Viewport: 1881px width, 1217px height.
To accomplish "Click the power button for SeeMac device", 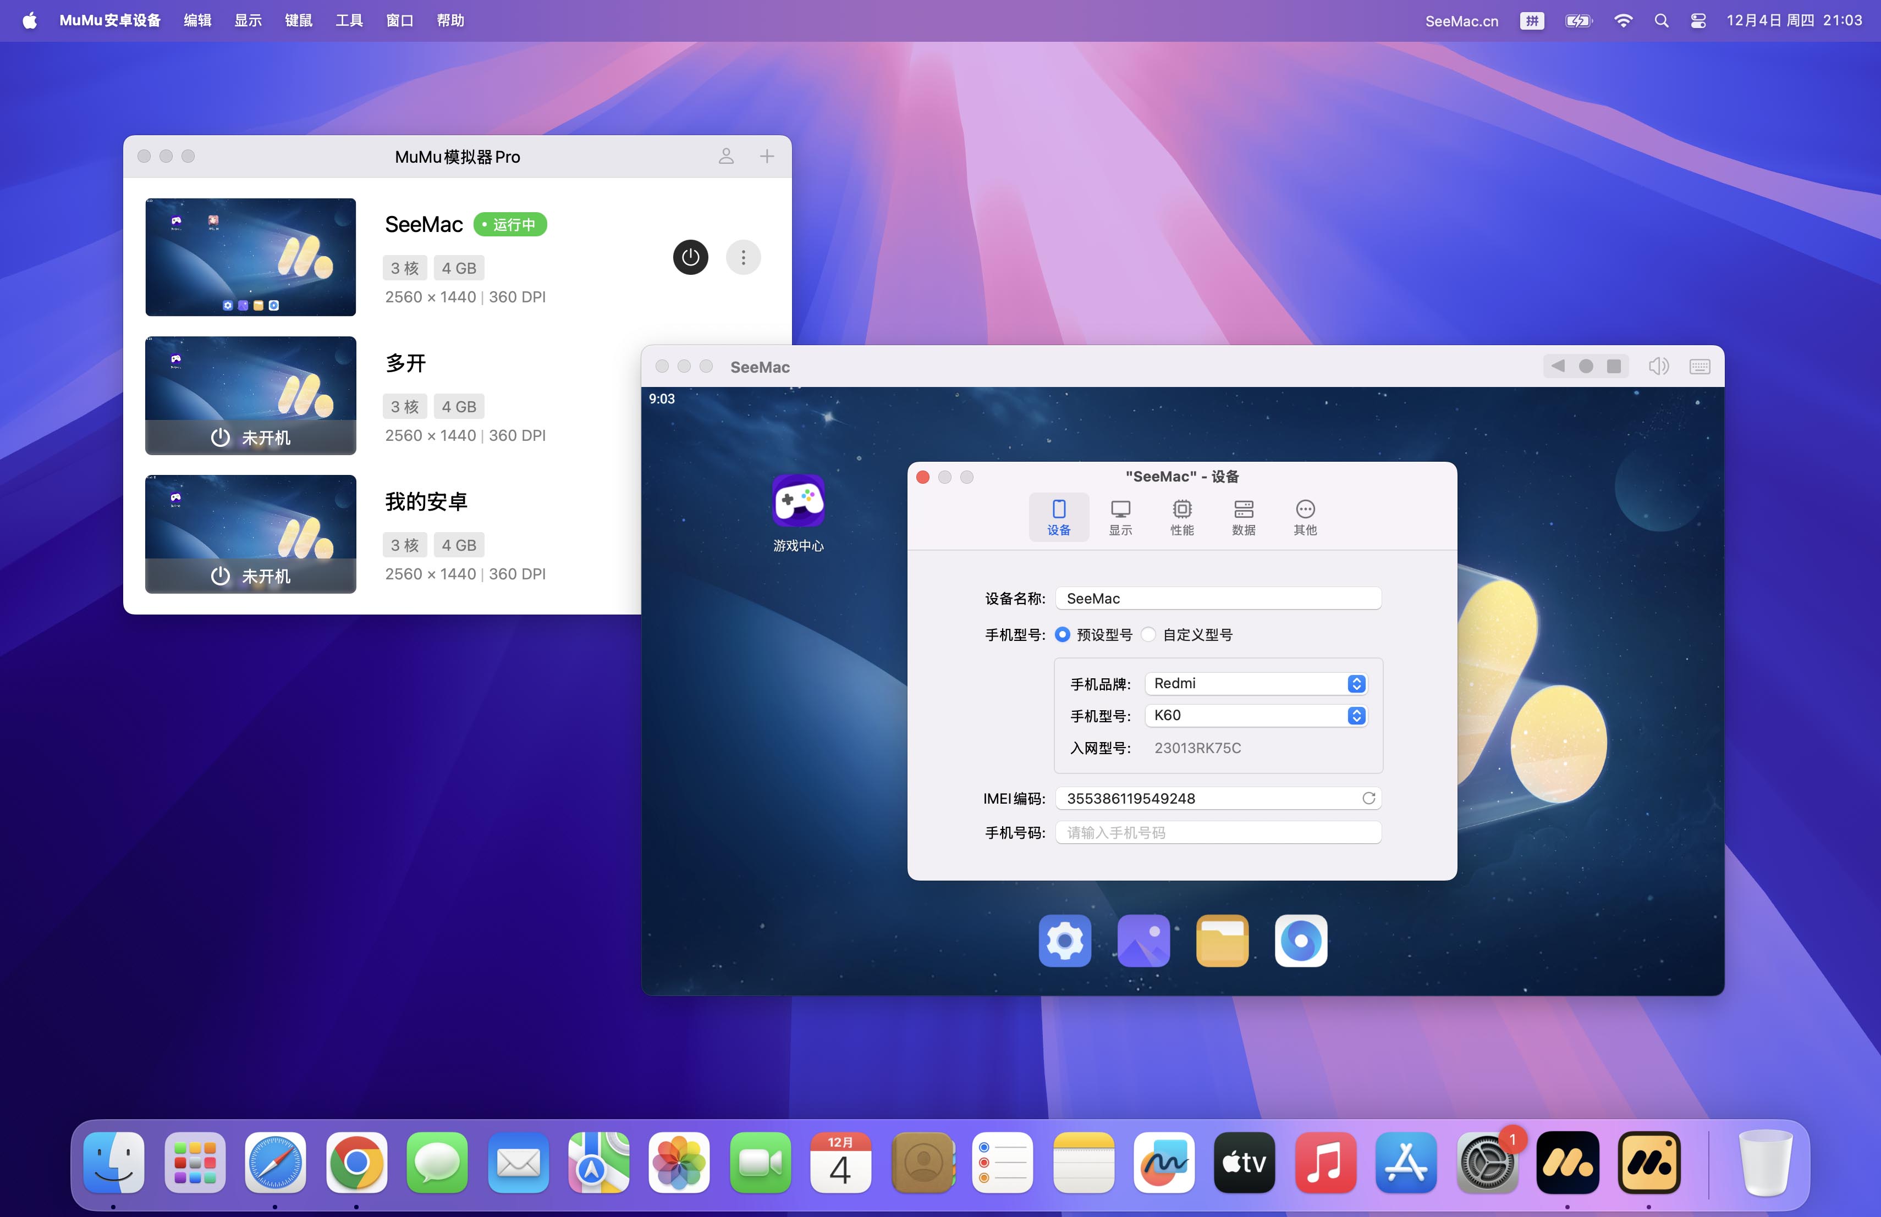I will tap(690, 257).
